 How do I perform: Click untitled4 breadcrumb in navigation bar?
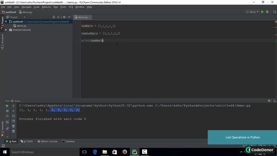click(9, 12)
